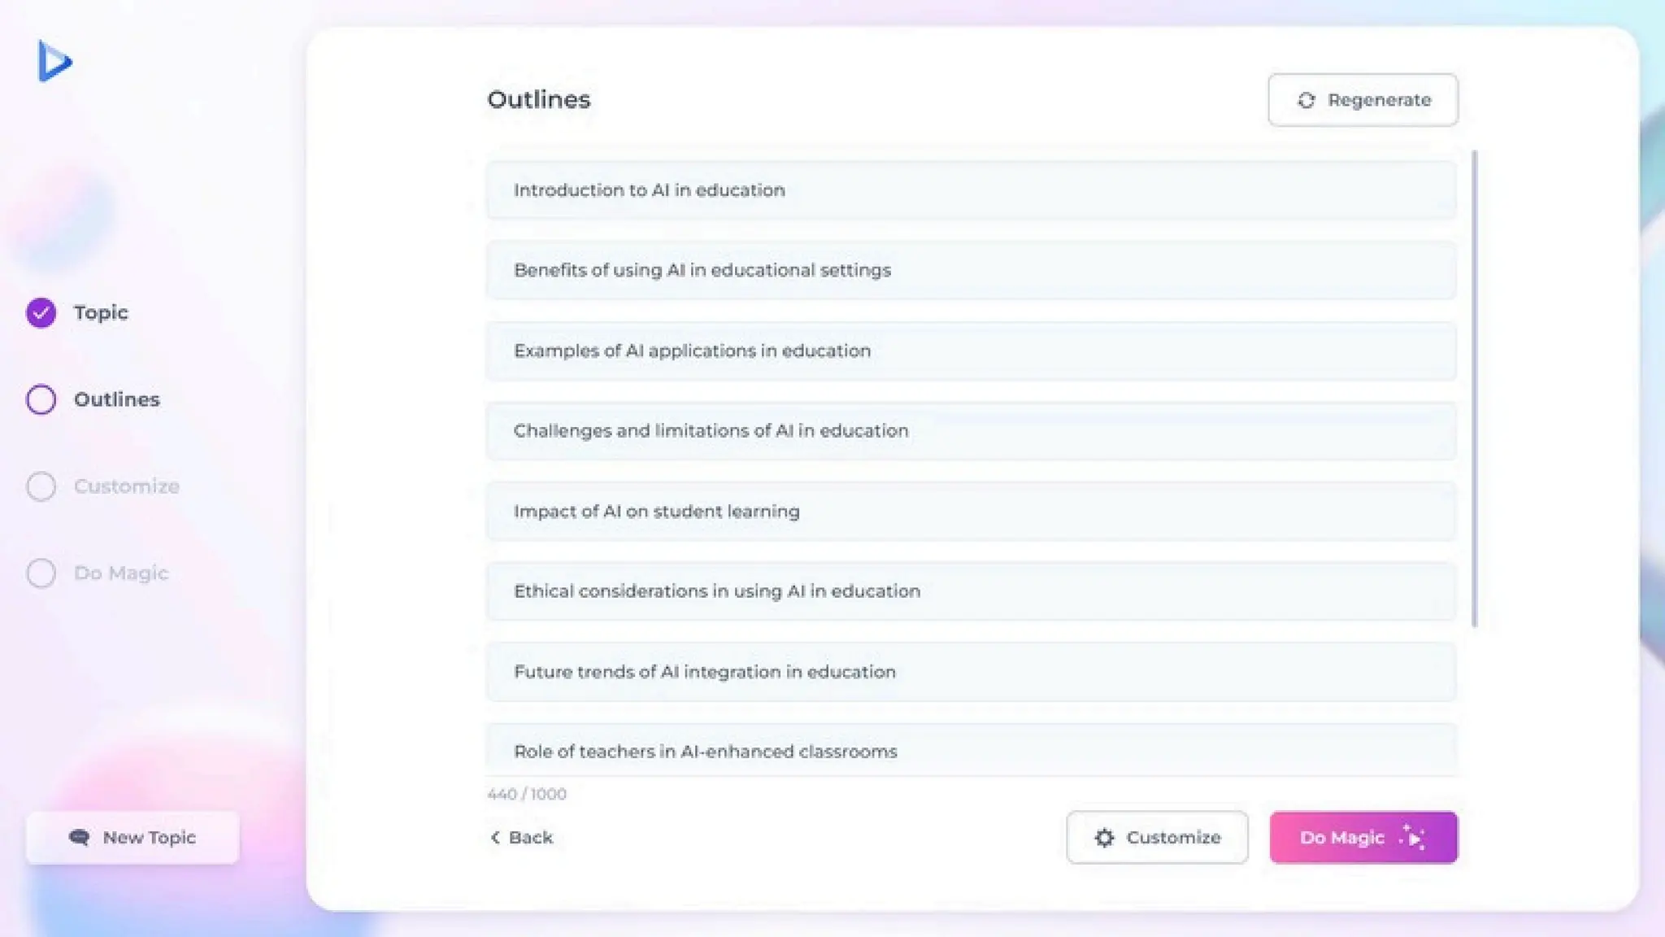Select the Outlines step circle
Viewport: 1665px width, 937px height.
tap(41, 399)
